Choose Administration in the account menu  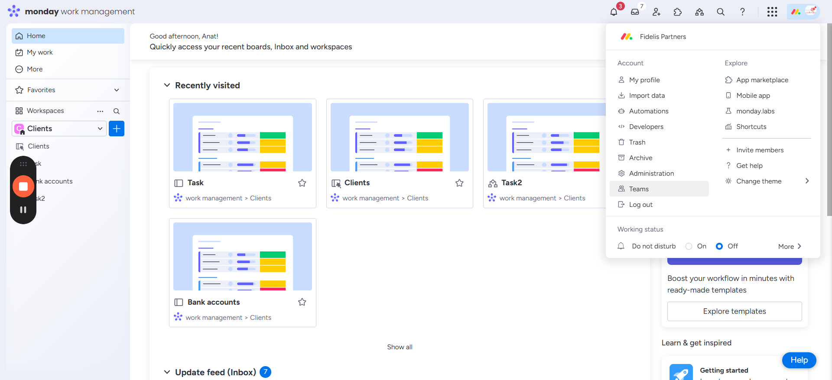tap(651, 174)
